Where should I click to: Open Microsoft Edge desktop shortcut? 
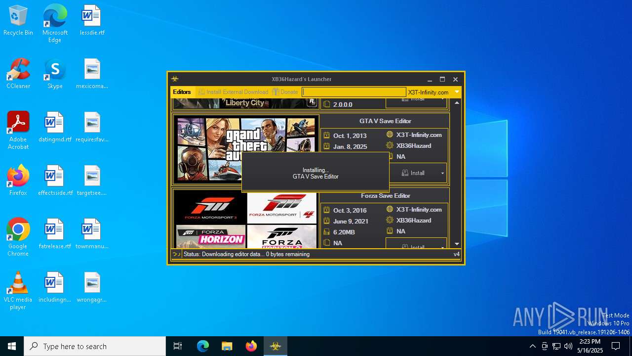tap(55, 24)
